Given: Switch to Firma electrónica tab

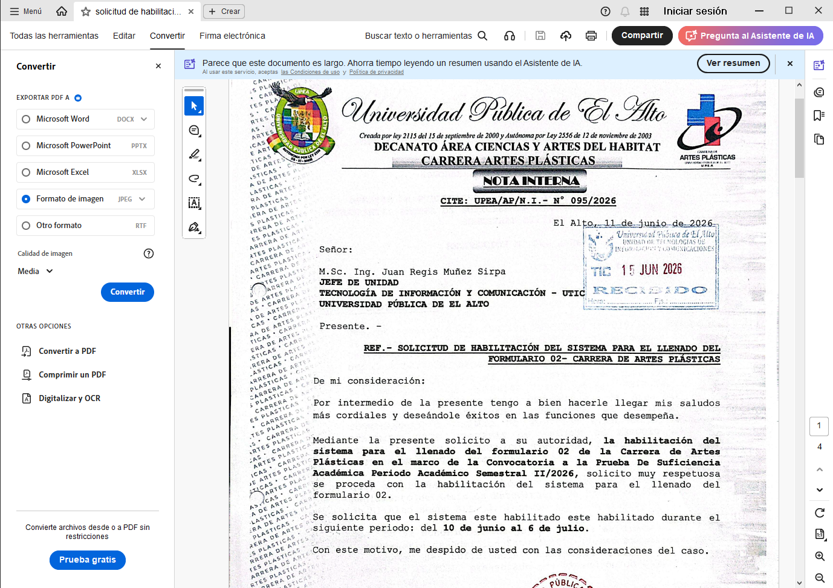Looking at the screenshot, I should tap(232, 36).
